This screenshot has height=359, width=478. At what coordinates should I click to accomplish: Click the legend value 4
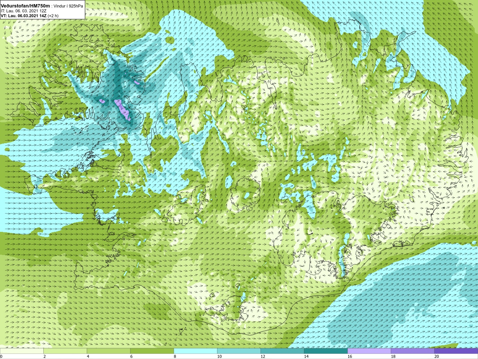pos(88,356)
